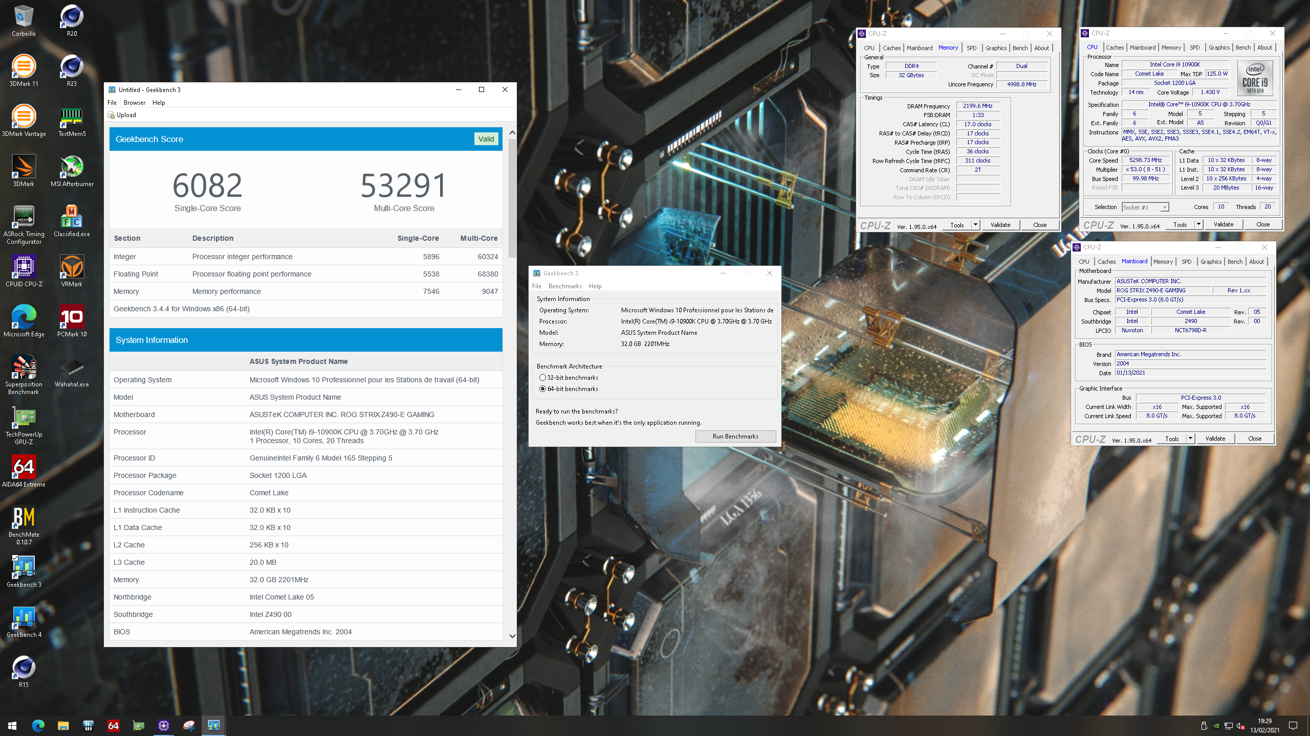Open the CPUID CPU-Z desktop shortcut
1310x736 pixels.
(x=24, y=271)
